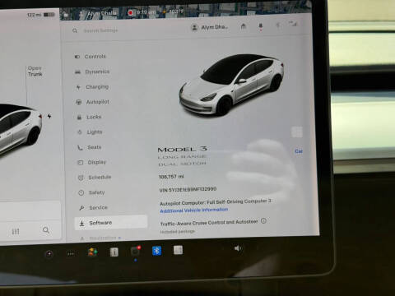Image resolution: width=395 pixels, height=296 pixels.
Task: Open the manual info app in dock
Action: 114,252
